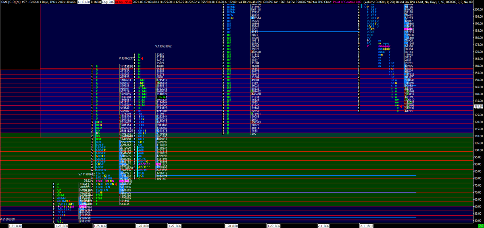
Task: Click the red arrow beside volume 125496
Action: (x=401, y=105)
